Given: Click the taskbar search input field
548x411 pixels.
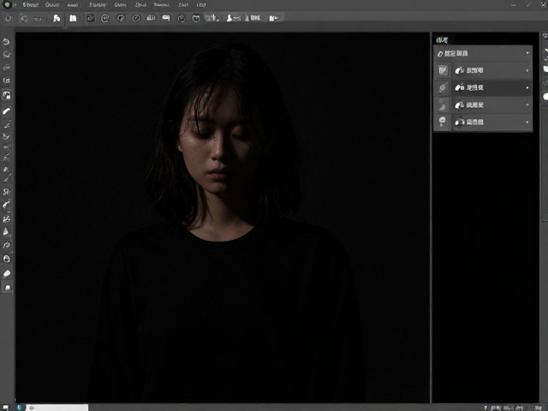Looking at the screenshot, I should click(57, 408).
